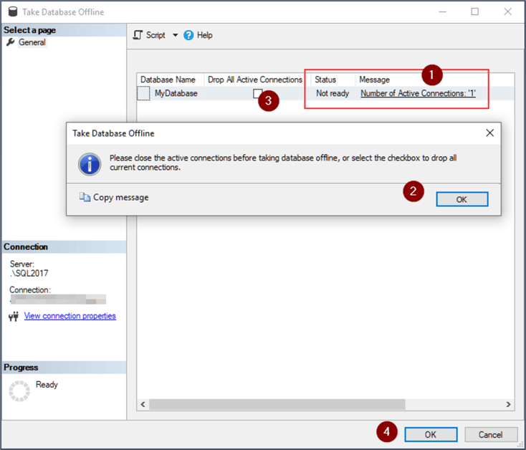Click the Script toolbar icon
This screenshot has height=450, width=526.
[x=138, y=35]
